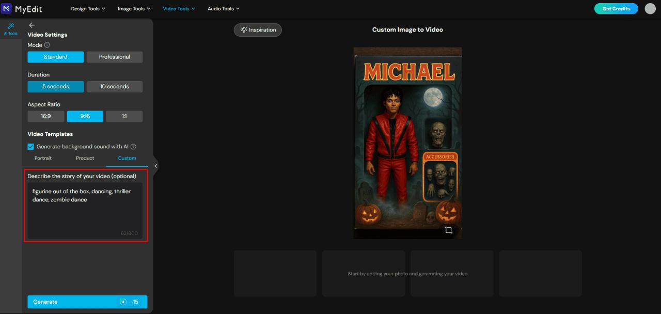Open the Audio Tools dropdown
This screenshot has width=661, height=314.
223,8
